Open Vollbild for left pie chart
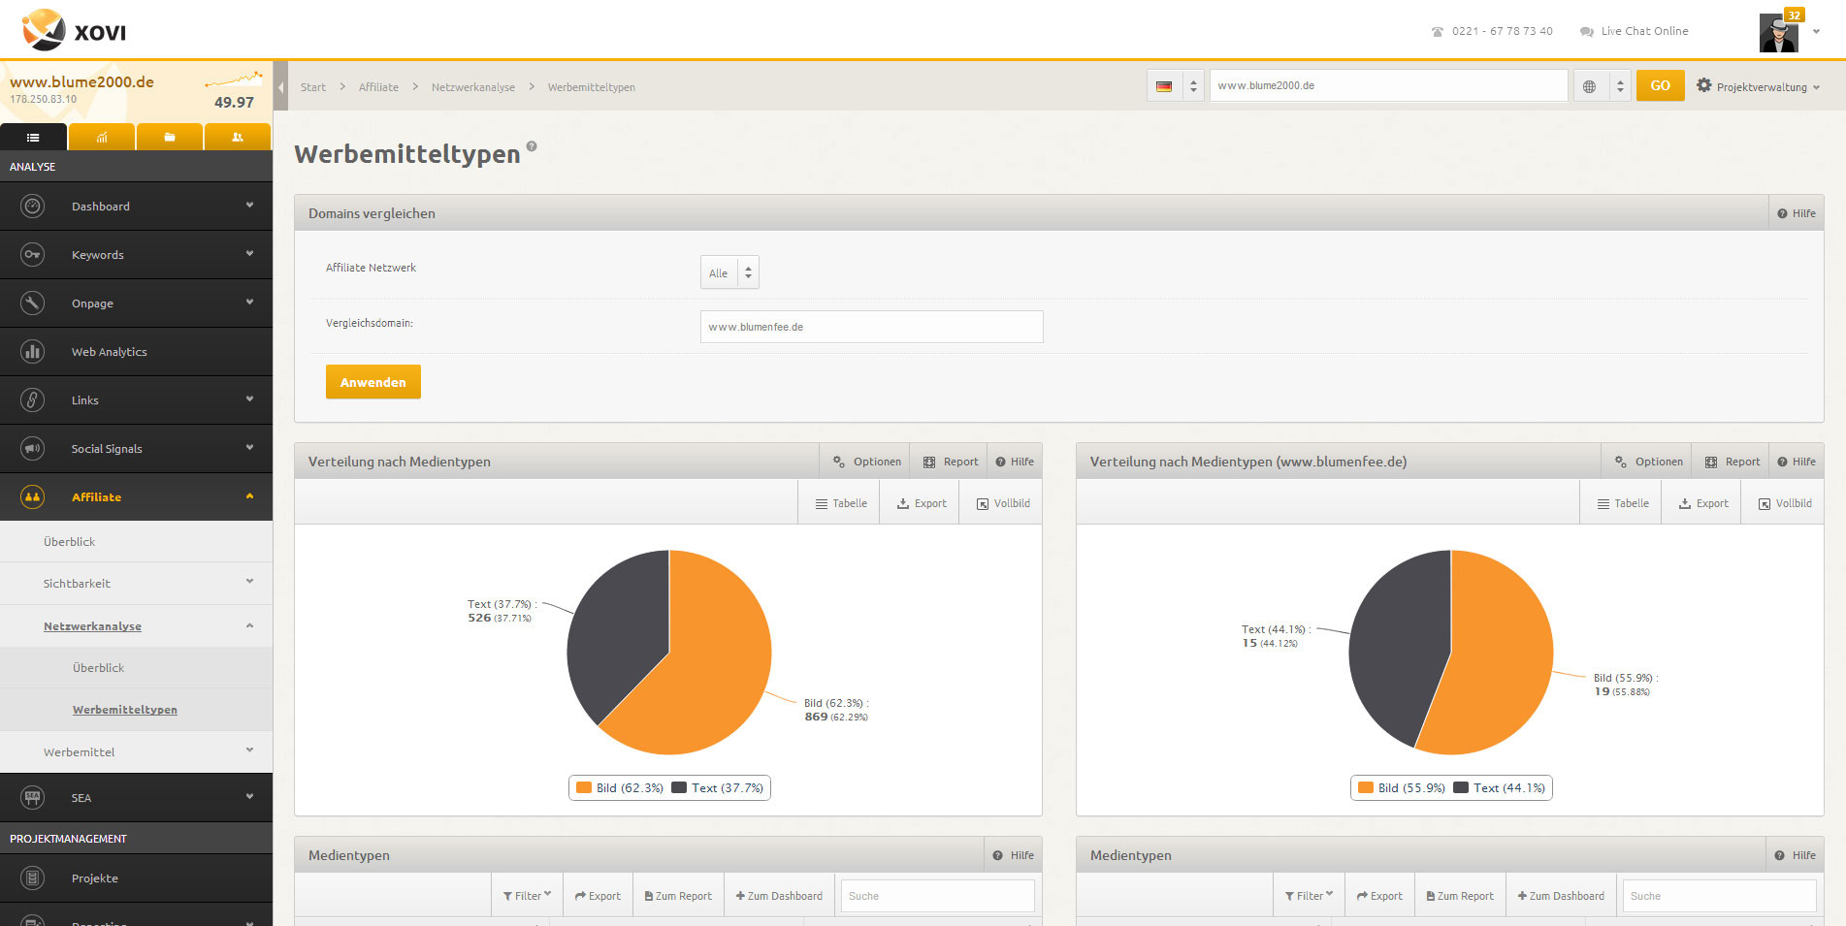 [x=1002, y=503]
